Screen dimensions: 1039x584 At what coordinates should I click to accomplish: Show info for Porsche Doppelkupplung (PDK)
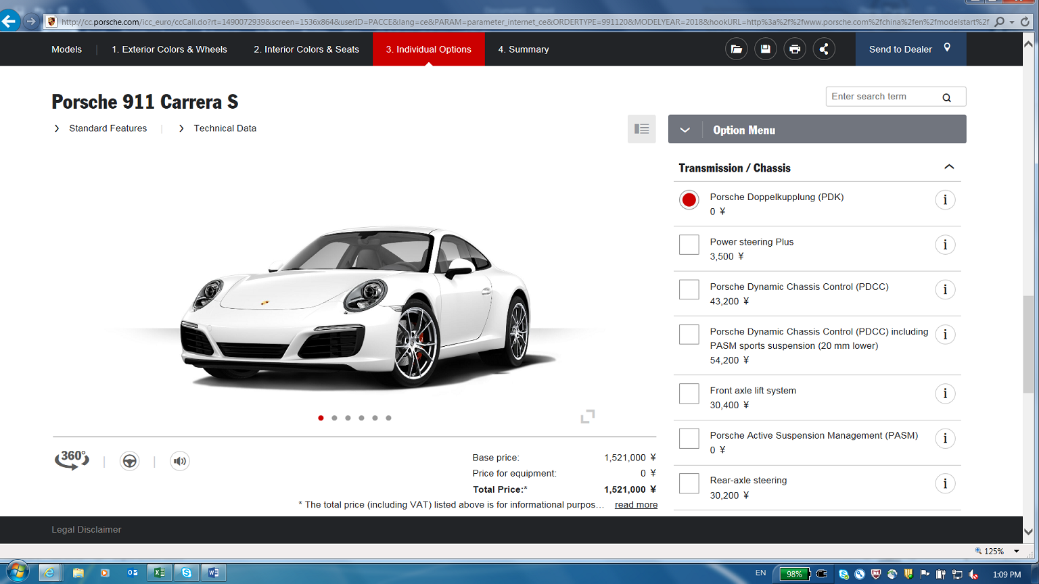pos(945,200)
